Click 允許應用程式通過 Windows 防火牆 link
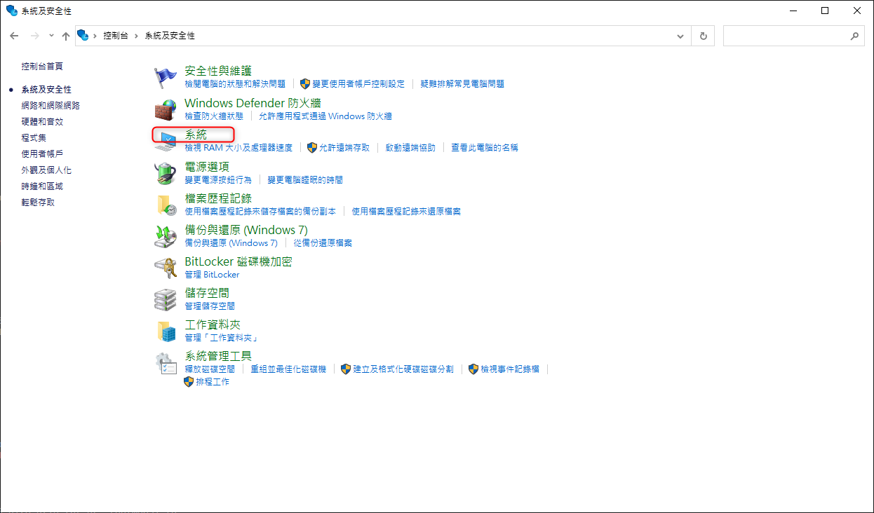Image resolution: width=874 pixels, height=513 pixels. tap(325, 116)
